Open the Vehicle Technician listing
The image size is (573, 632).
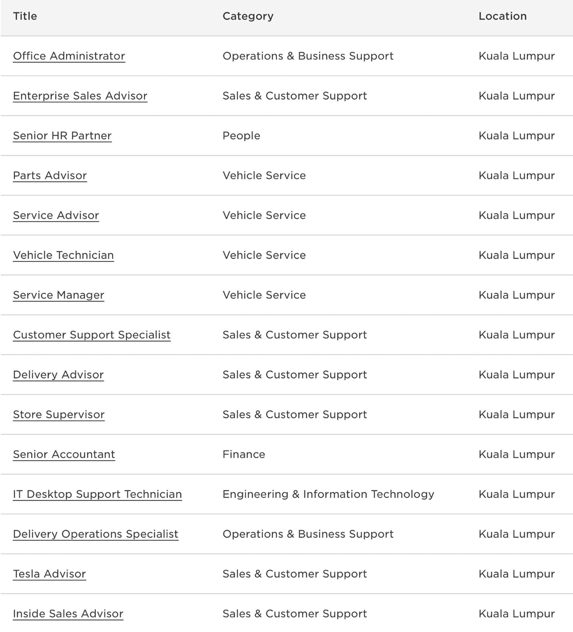click(x=63, y=255)
